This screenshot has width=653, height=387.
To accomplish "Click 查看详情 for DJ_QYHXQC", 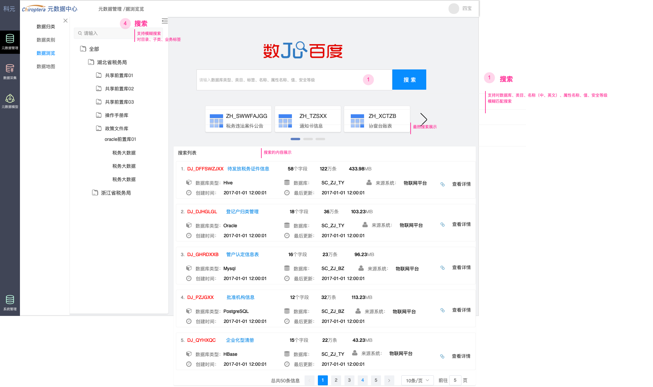I will (x=461, y=356).
